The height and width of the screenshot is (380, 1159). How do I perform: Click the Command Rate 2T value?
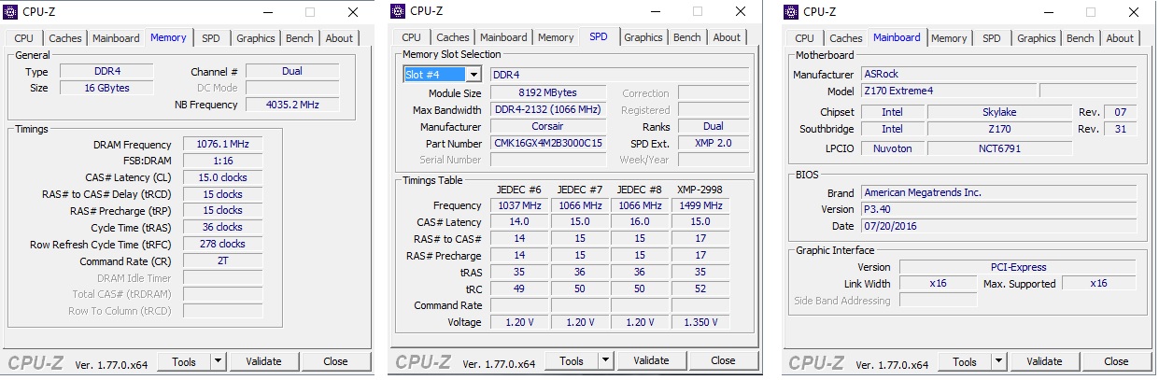tap(222, 261)
